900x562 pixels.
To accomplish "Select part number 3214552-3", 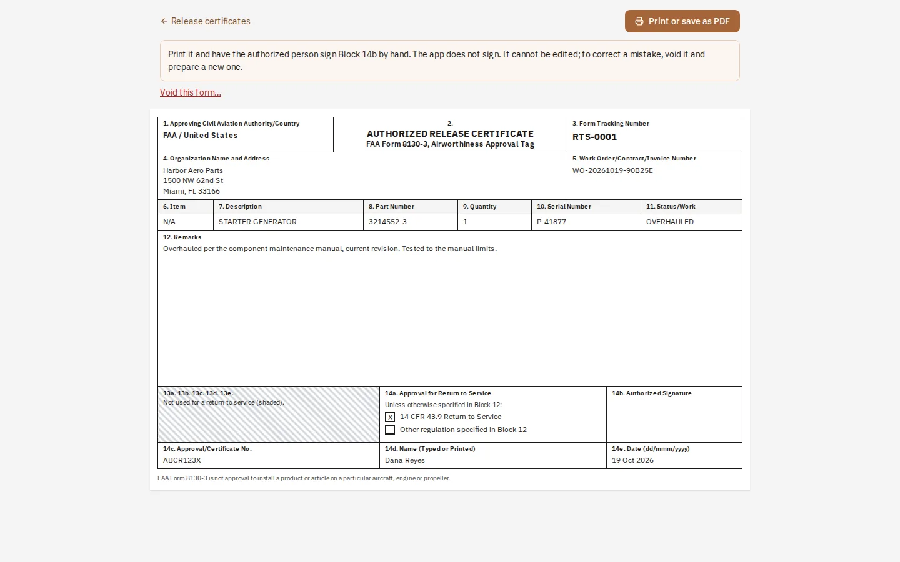I will (x=387, y=222).
